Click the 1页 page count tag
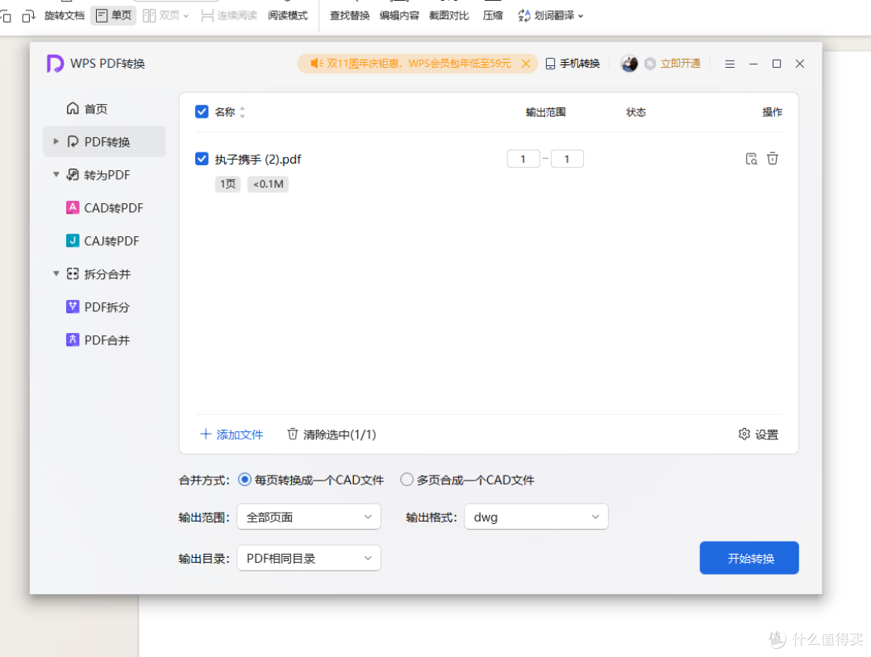Viewport: 871px width, 657px height. (x=227, y=184)
